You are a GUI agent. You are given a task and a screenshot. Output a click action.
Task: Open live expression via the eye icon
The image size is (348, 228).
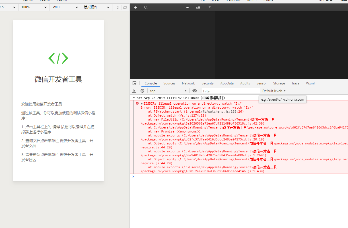point(195,91)
